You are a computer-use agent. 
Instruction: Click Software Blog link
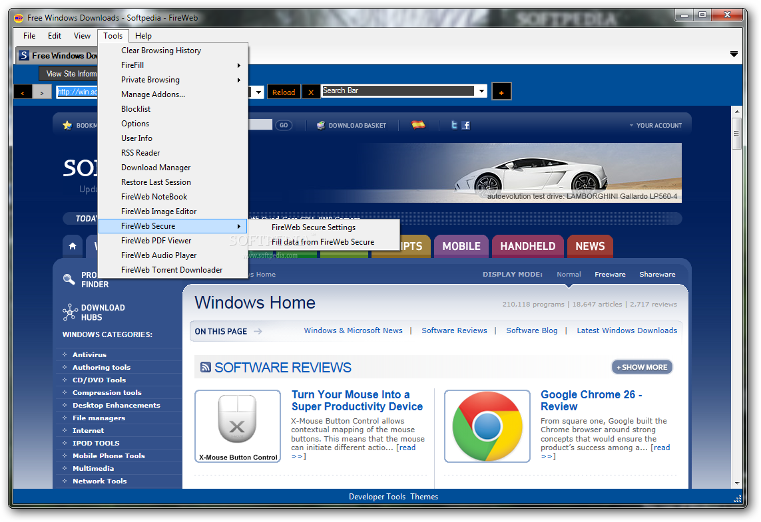pos(531,330)
